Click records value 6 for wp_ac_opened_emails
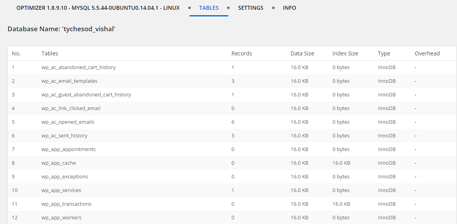The image size is (457, 224). (x=233, y=122)
